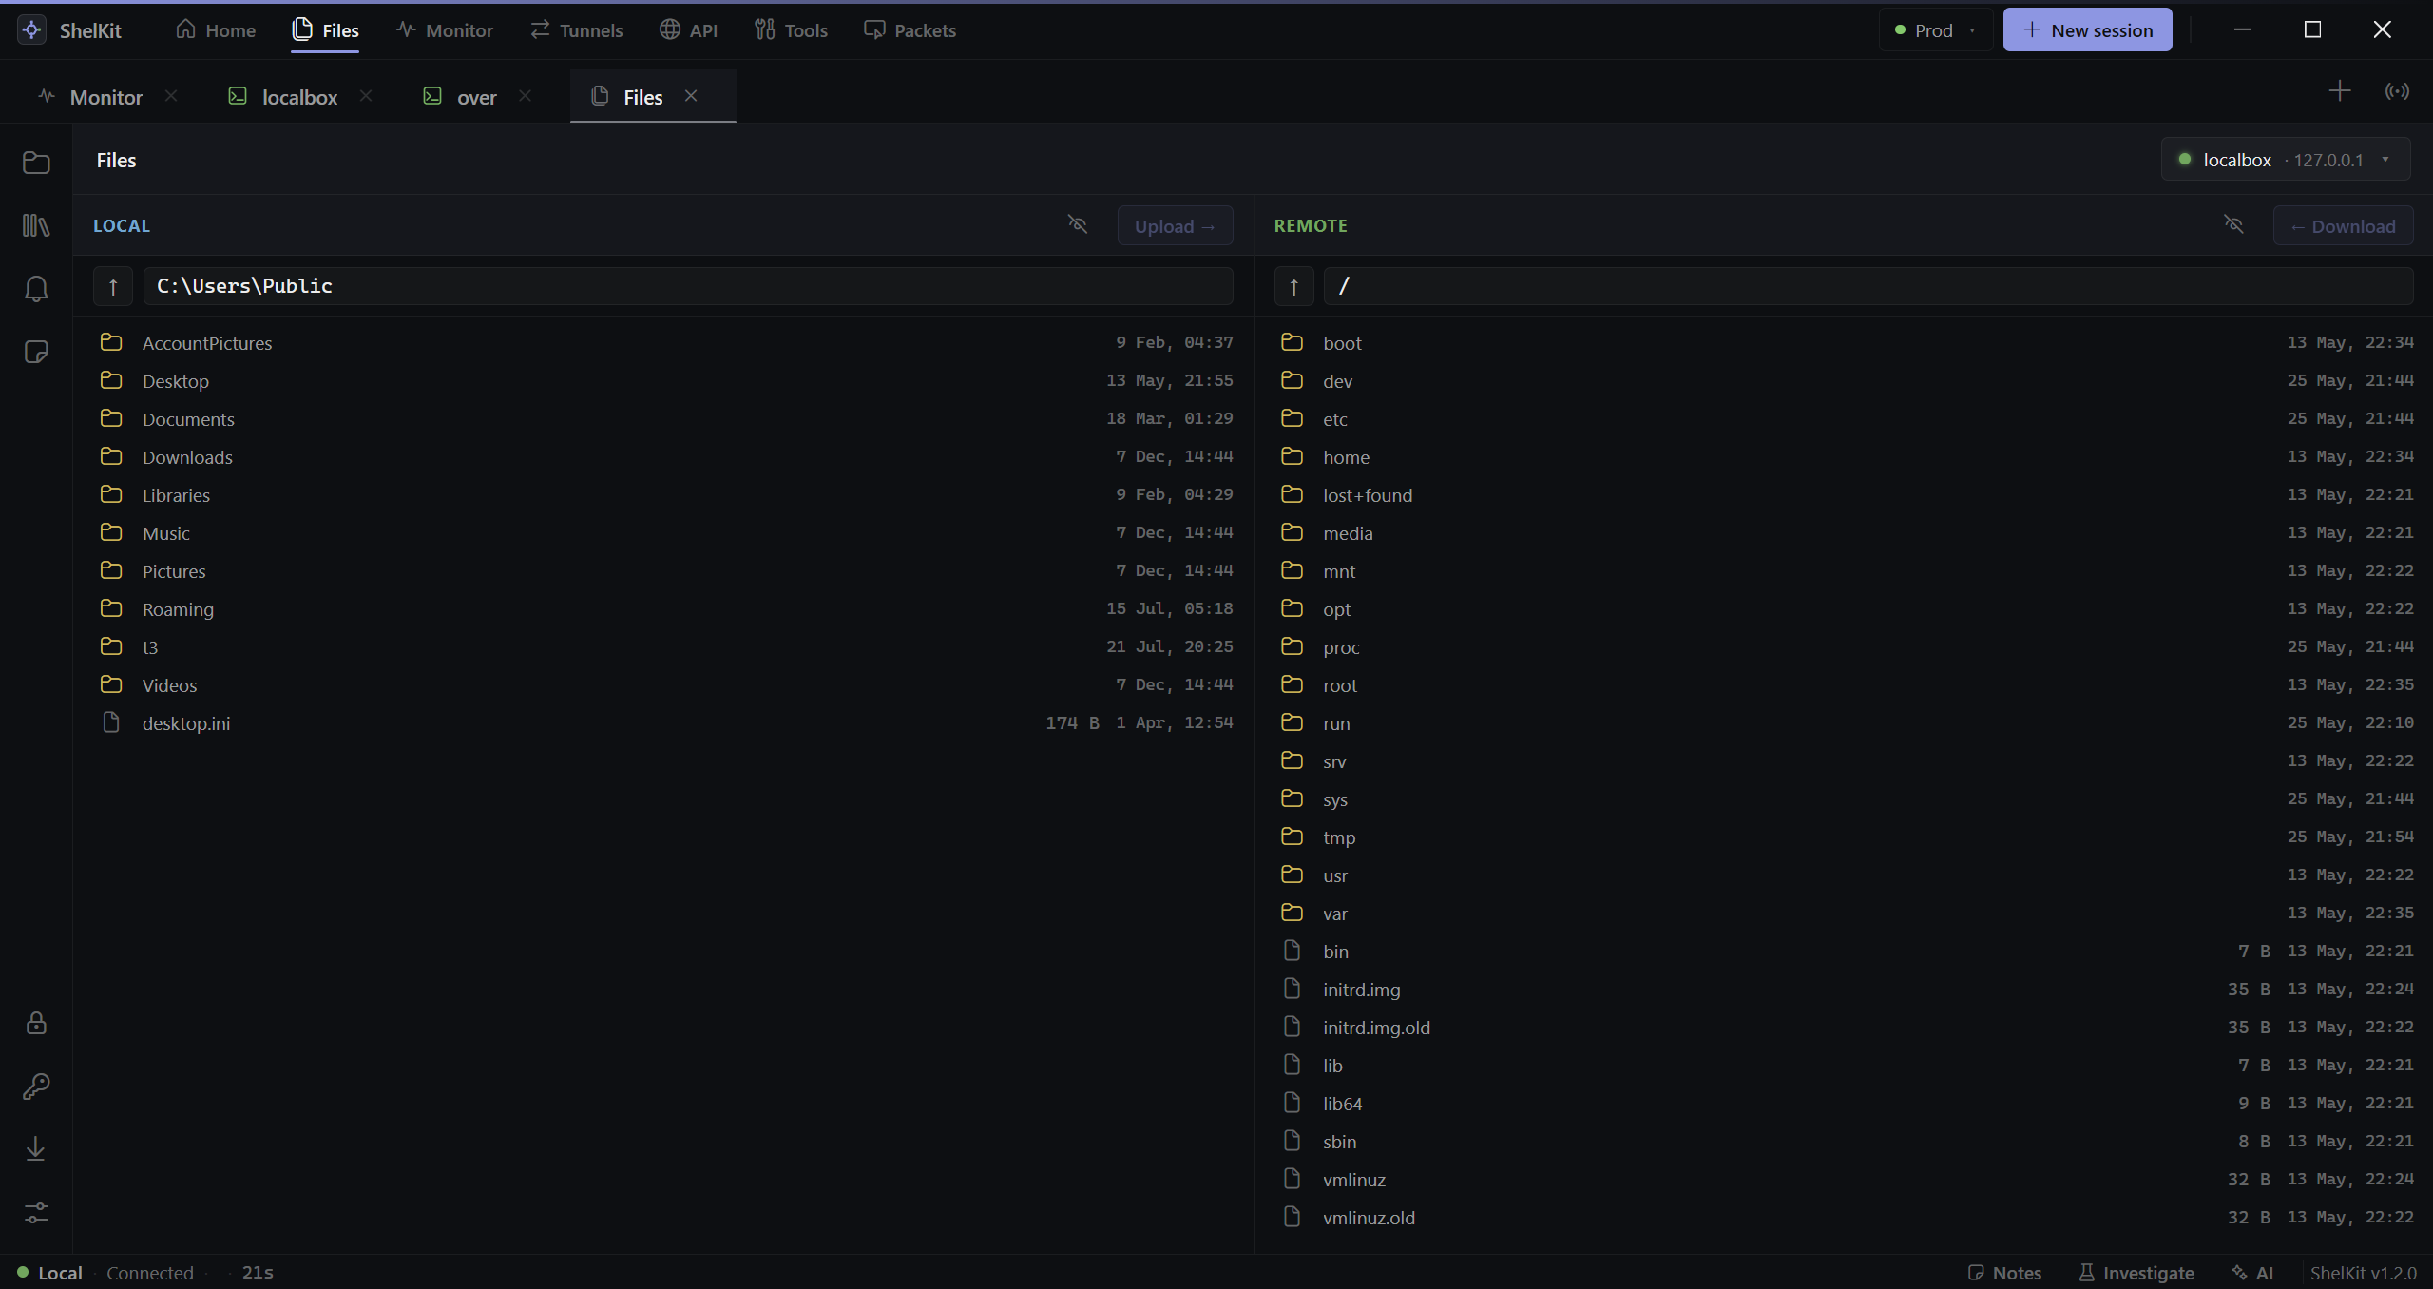Image resolution: width=2433 pixels, height=1289 pixels.
Task: Open the sticky note sidebar icon
Action: point(36,353)
